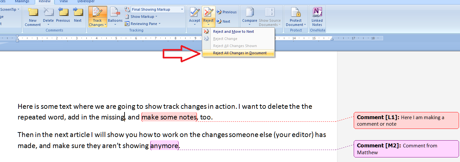Click the New Comment icon
The width and height of the screenshot is (460, 162).
point(33,13)
